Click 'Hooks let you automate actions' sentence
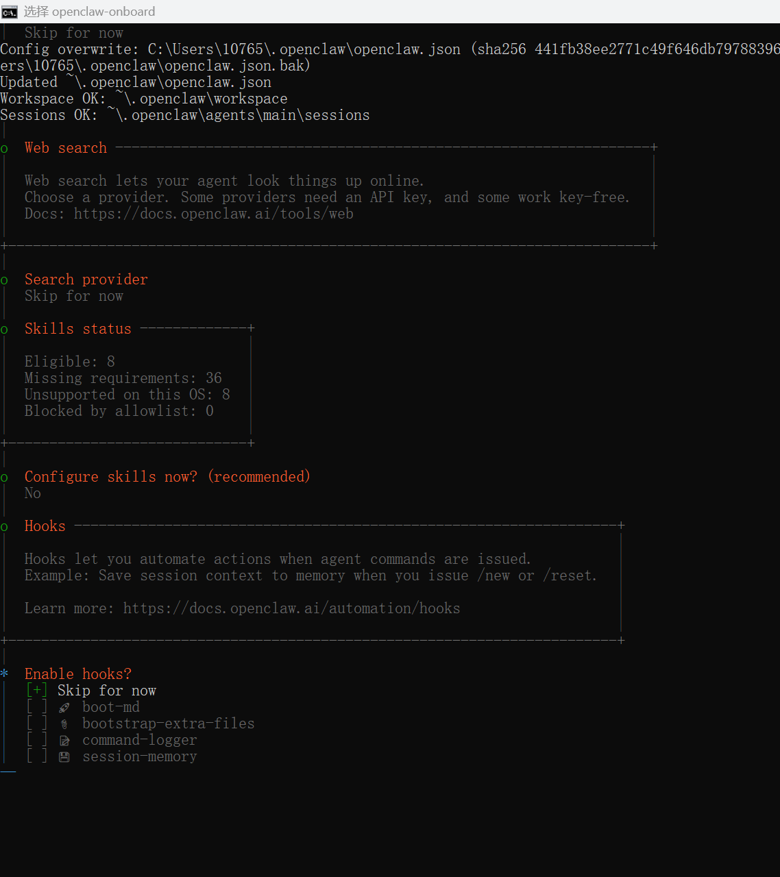The width and height of the screenshot is (780, 877). click(278, 559)
